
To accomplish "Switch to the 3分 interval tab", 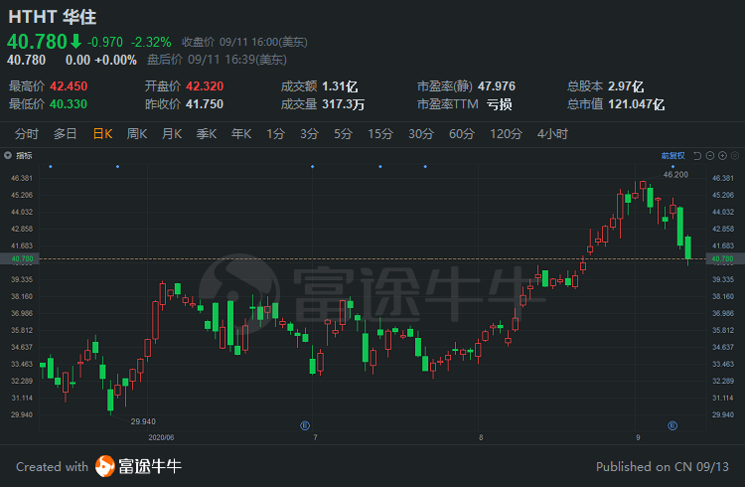I will point(309,134).
